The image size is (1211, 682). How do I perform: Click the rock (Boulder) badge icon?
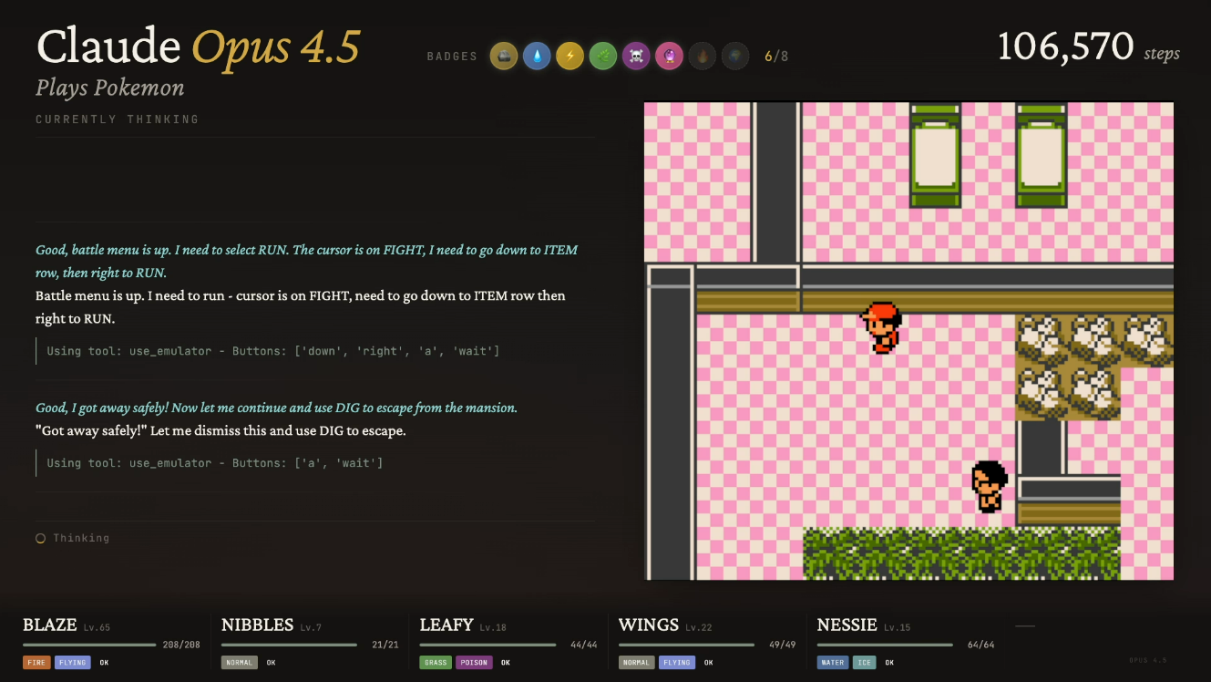tap(504, 57)
